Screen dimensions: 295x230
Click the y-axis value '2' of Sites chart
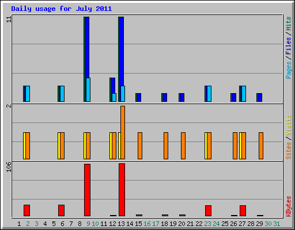[x=9, y=106]
